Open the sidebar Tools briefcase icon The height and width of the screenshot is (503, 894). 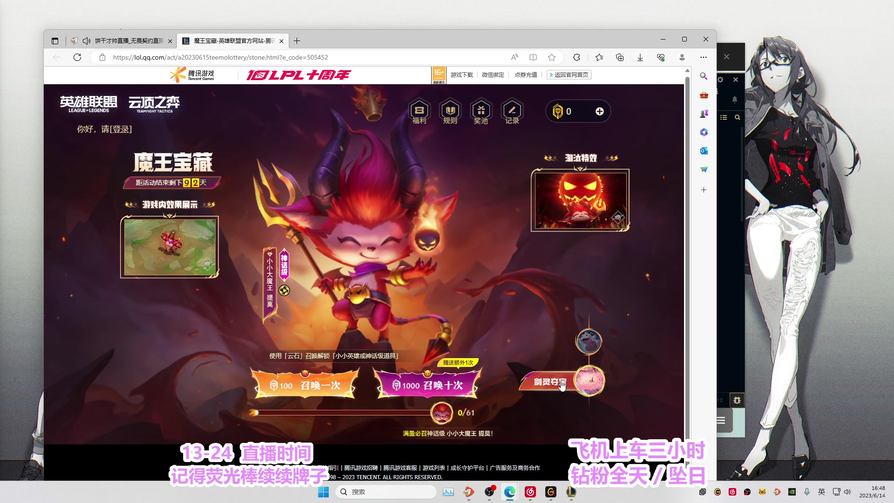coord(704,95)
